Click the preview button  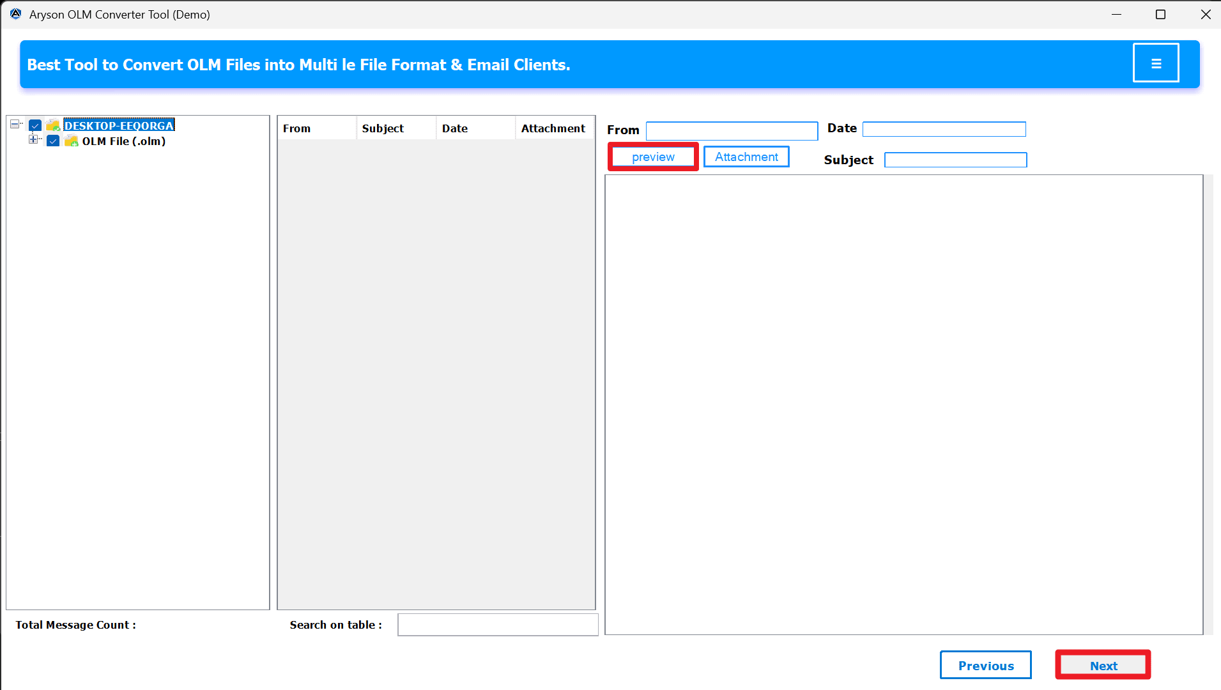coord(652,156)
